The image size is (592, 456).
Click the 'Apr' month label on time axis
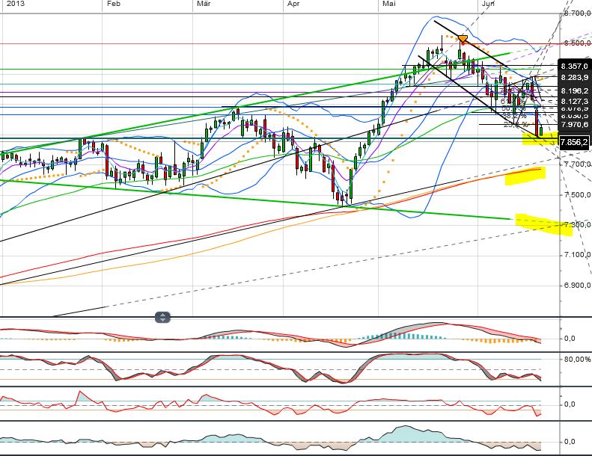point(293,4)
